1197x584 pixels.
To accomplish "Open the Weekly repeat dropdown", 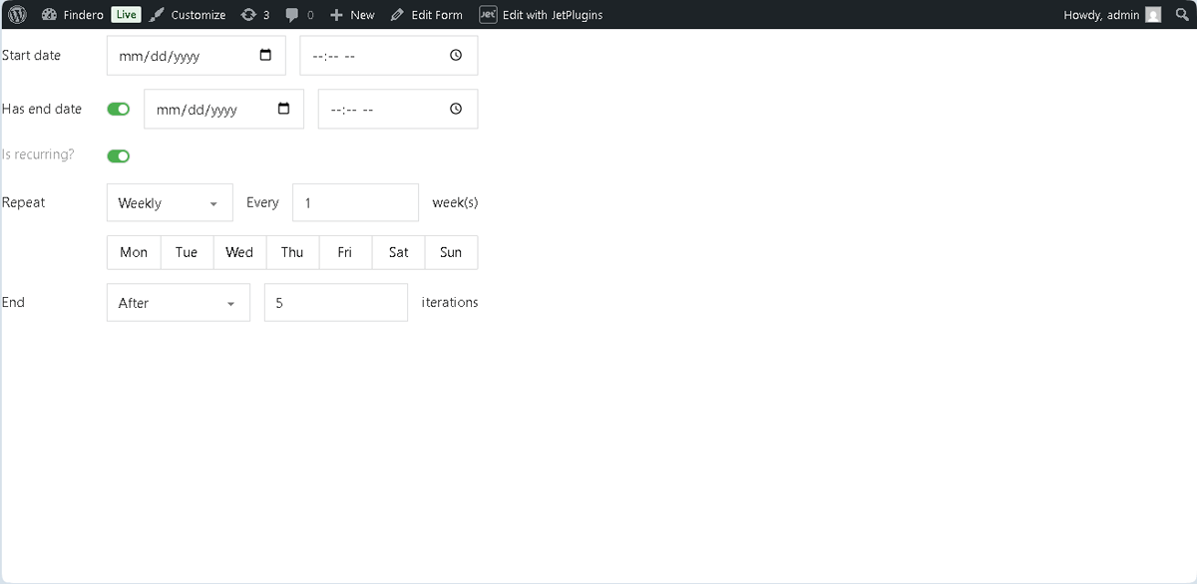I will click(x=169, y=202).
